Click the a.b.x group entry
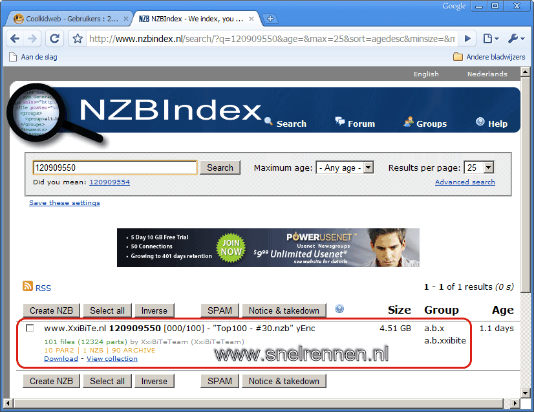 pyautogui.click(x=434, y=329)
